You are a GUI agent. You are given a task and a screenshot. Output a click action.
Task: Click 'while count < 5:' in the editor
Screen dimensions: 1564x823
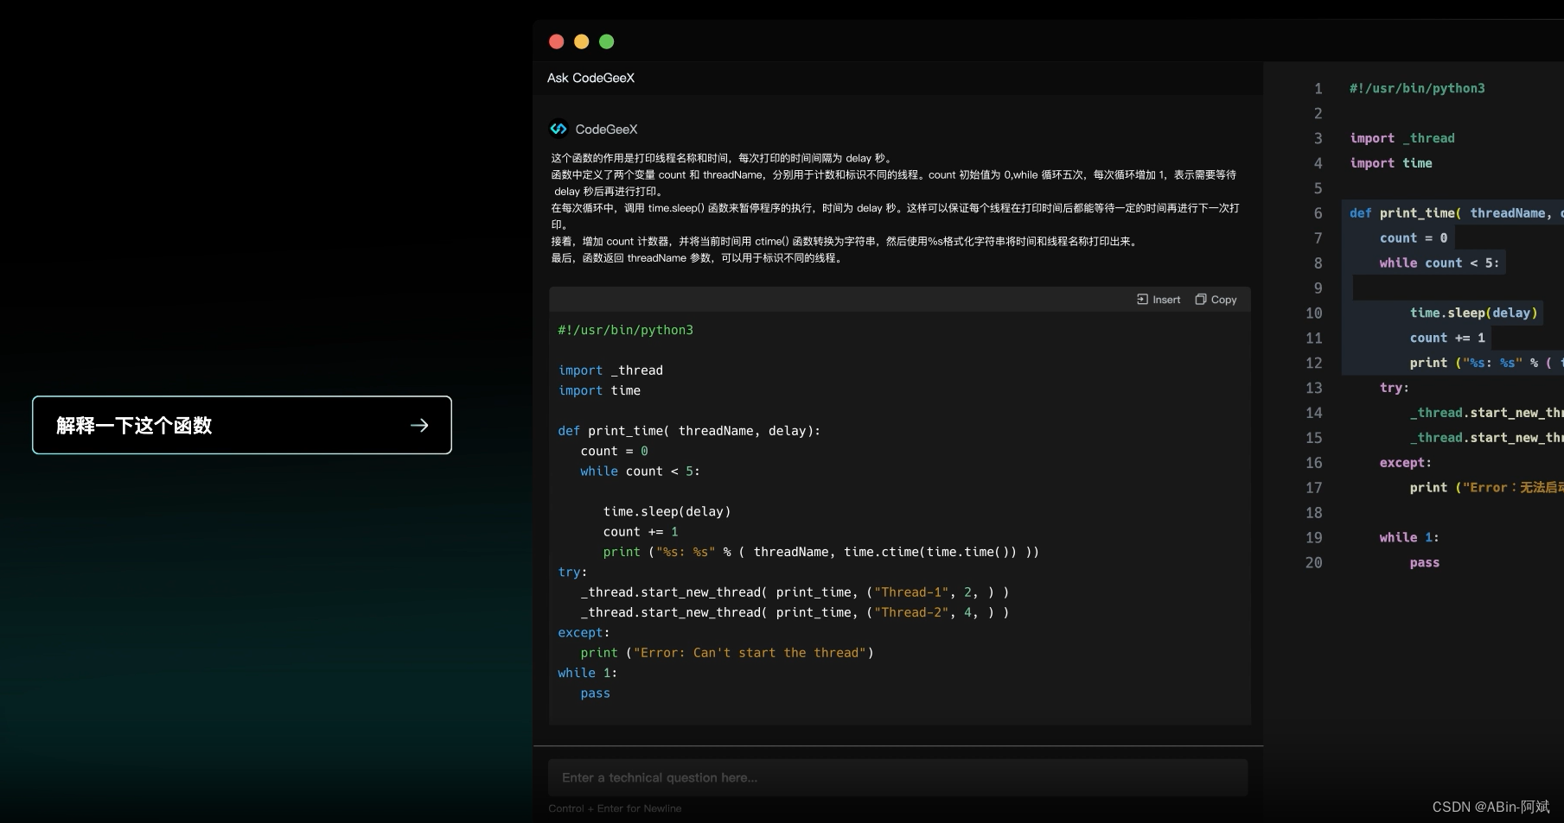tap(1440, 263)
